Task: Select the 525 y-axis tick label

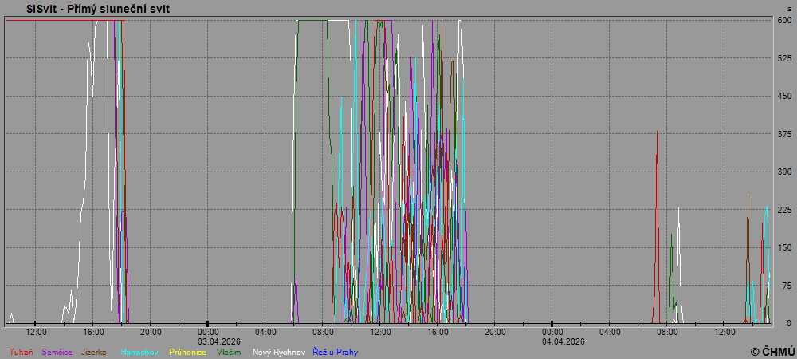Action: pyautogui.click(x=784, y=58)
